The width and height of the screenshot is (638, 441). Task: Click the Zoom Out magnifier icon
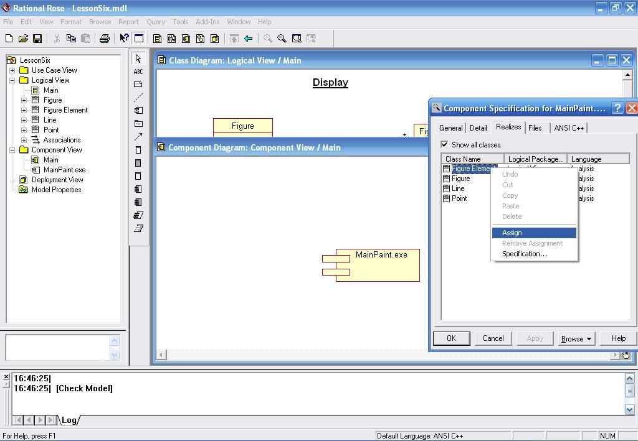282,39
